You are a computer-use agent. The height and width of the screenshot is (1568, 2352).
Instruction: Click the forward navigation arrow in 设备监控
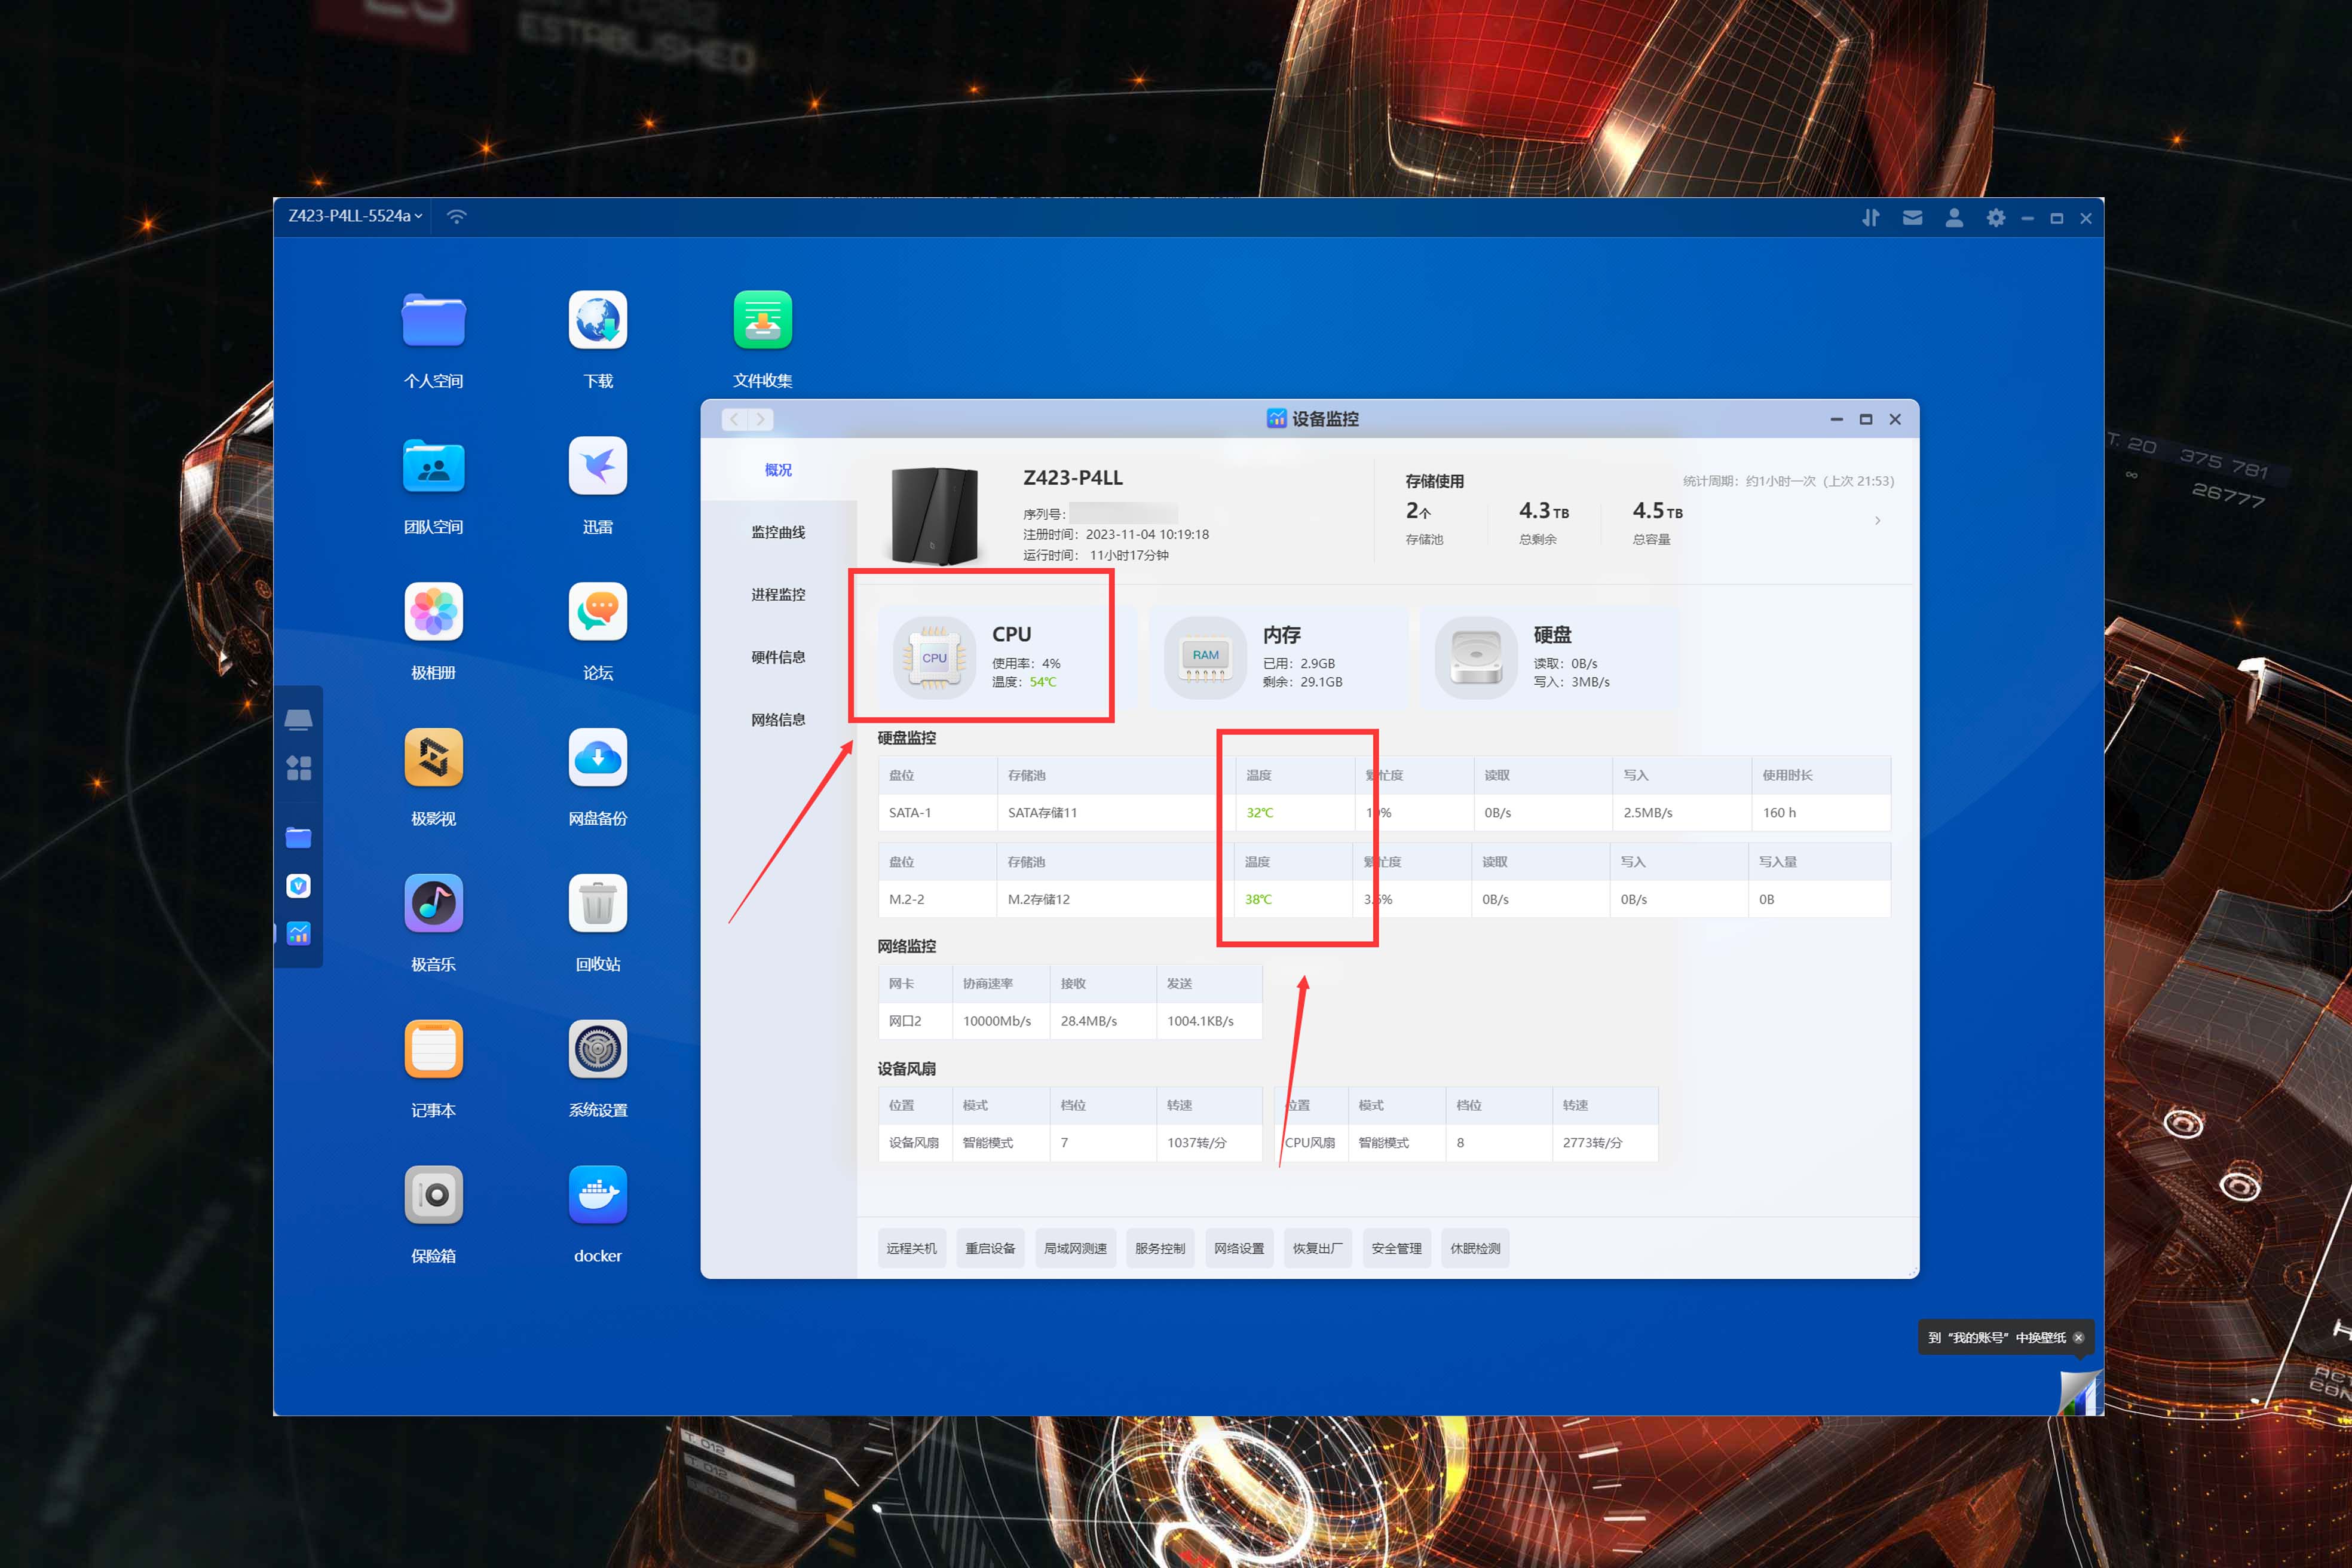(760, 419)
